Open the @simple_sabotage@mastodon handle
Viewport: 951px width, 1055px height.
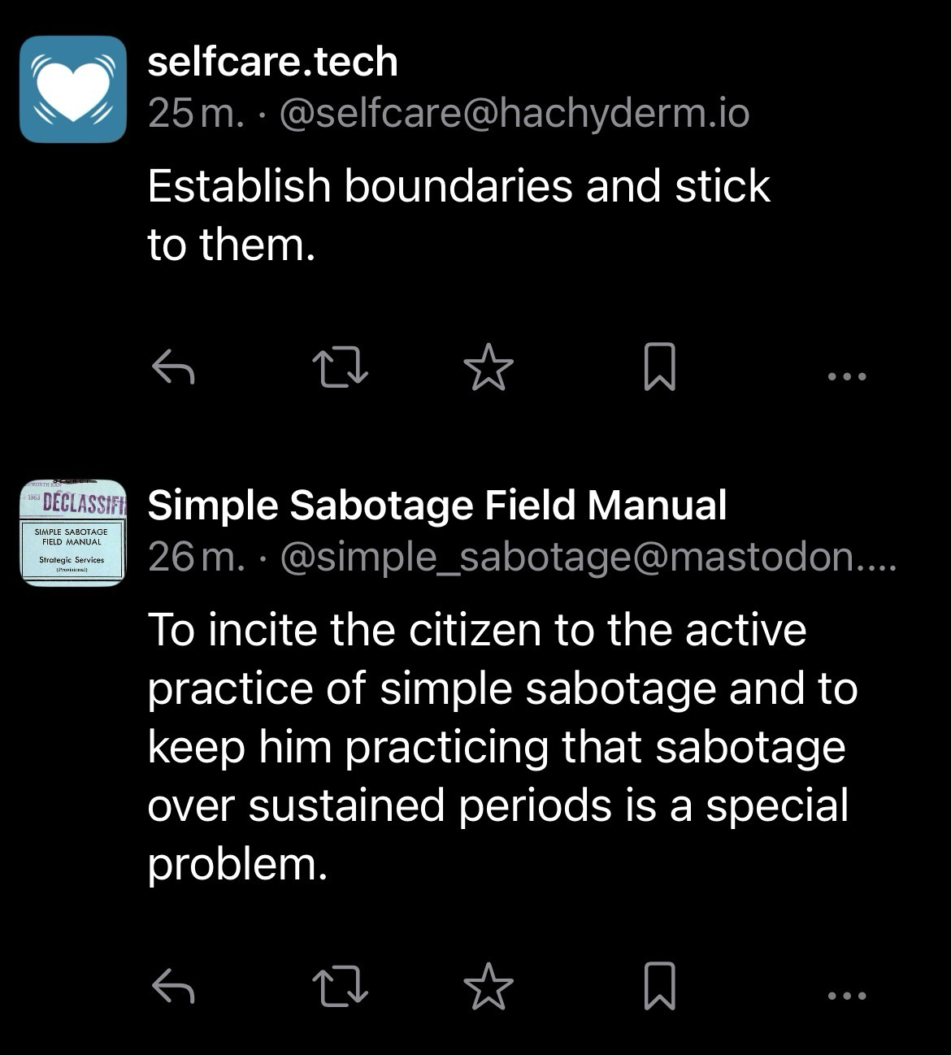588,558
